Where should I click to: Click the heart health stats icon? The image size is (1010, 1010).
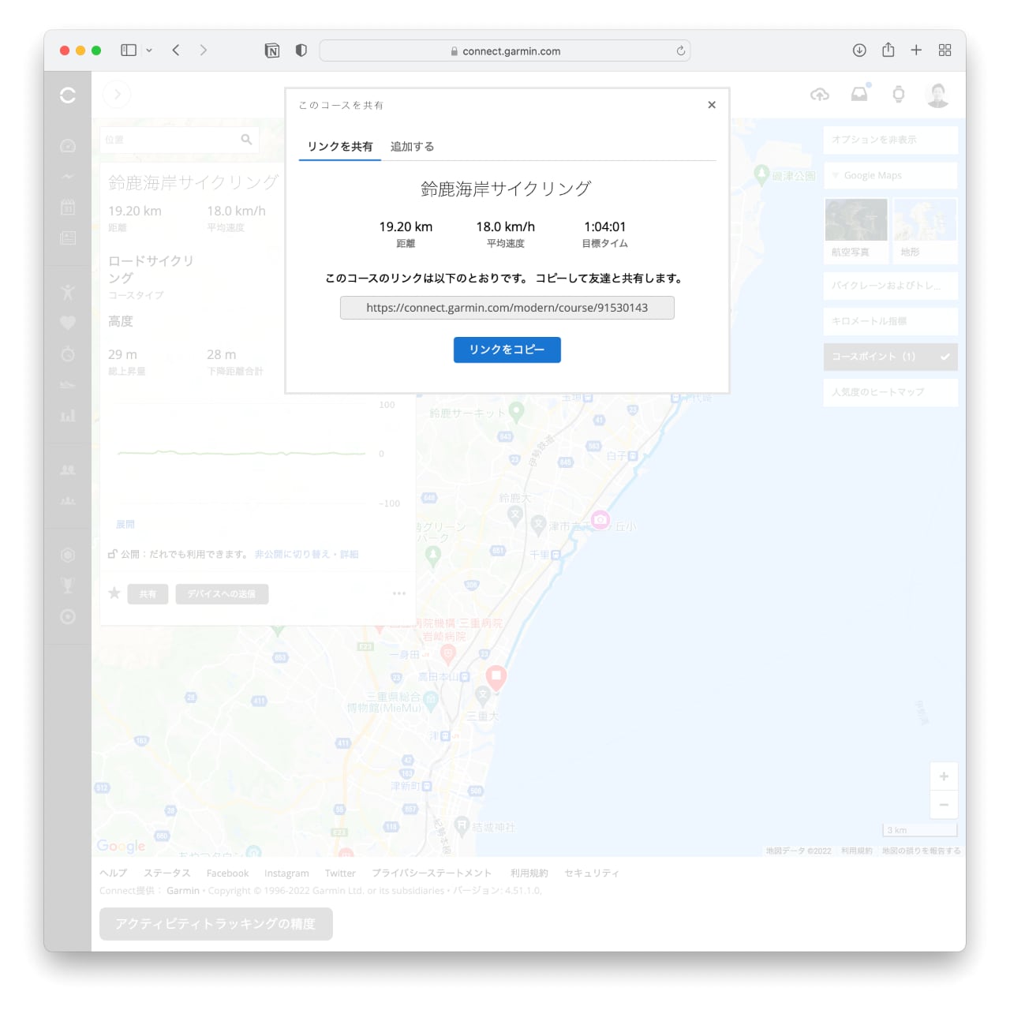(68, 322)
